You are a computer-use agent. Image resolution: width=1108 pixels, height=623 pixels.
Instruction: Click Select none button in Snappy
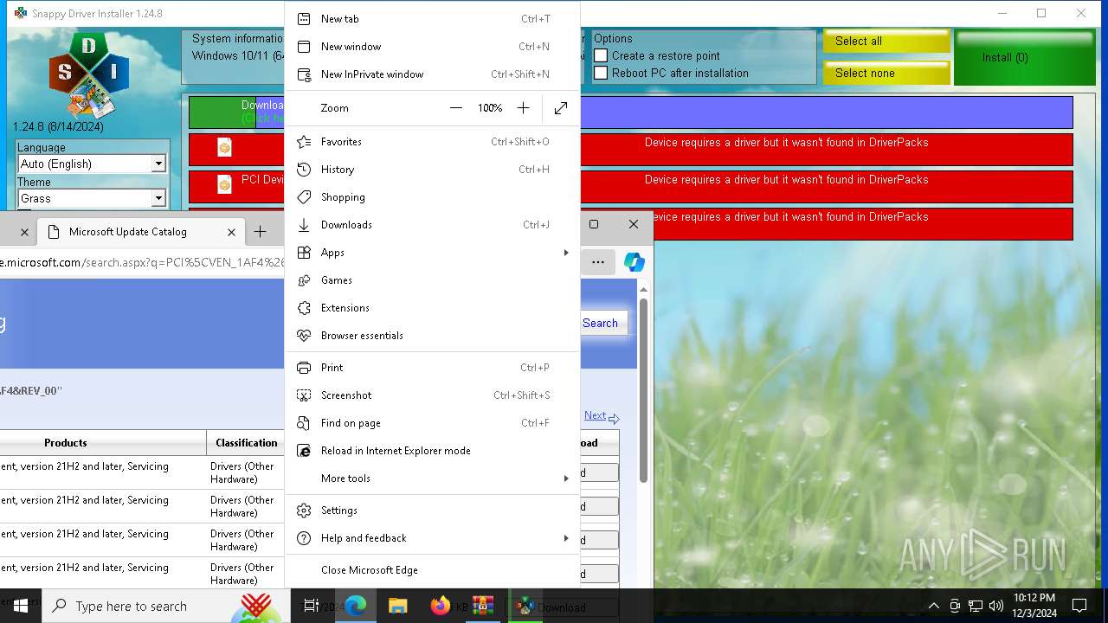coord(886,74)
